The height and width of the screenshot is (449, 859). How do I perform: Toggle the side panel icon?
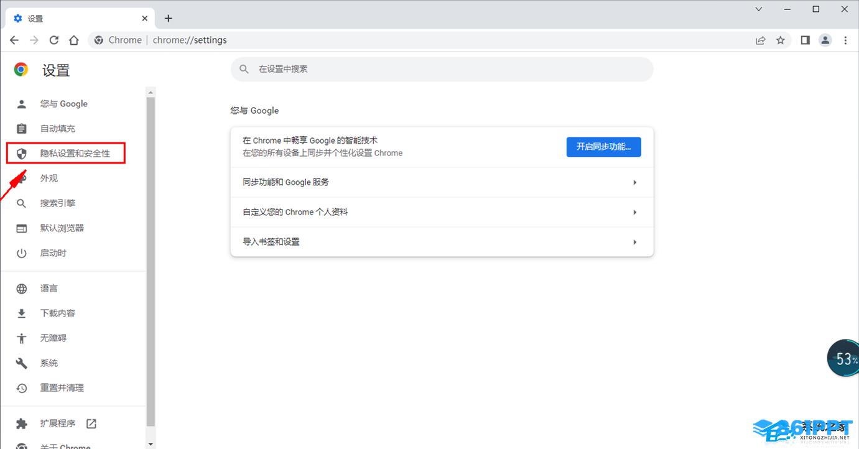(x=805, y=40)
